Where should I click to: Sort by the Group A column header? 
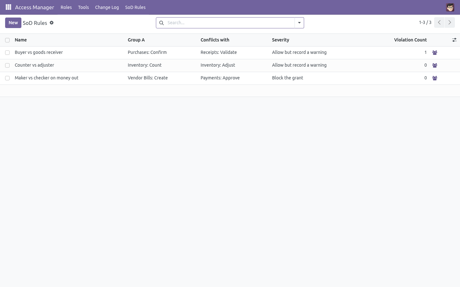pyautogui.click(x=136, y=40)
